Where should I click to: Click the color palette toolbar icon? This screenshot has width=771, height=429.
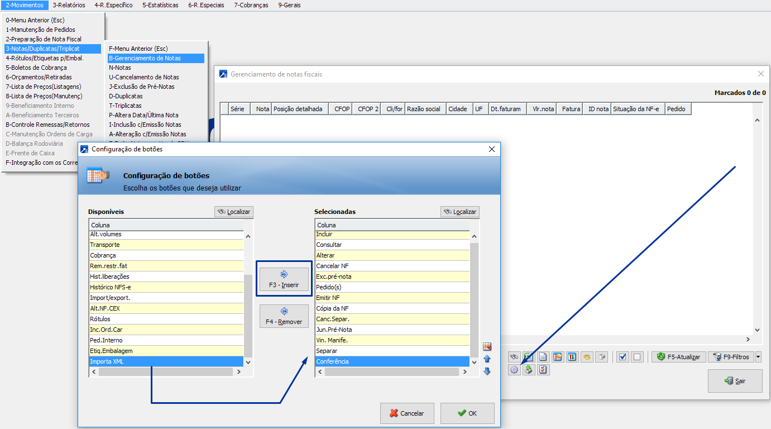click(587, 357)
